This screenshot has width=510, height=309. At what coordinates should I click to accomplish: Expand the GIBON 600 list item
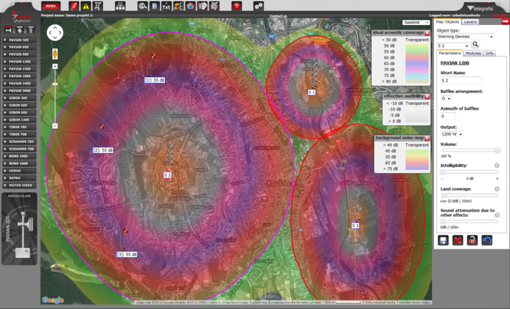(20, 106)
